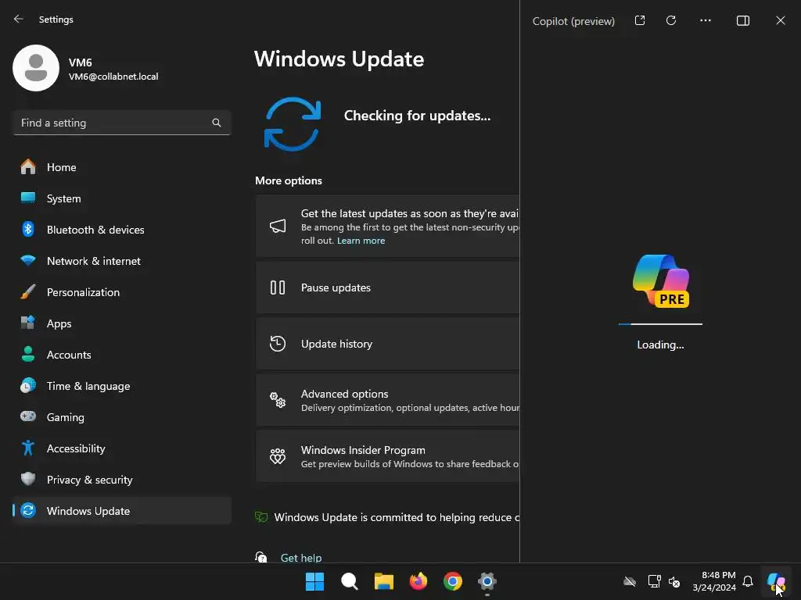Open Network & internet settings

(x=122, y=261)
